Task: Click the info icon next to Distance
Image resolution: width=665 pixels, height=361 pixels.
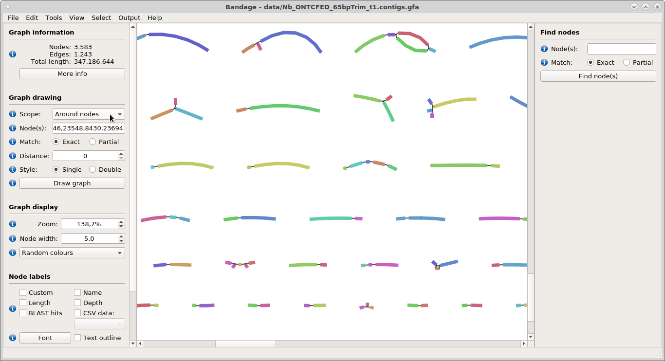Action: point(13,156)
